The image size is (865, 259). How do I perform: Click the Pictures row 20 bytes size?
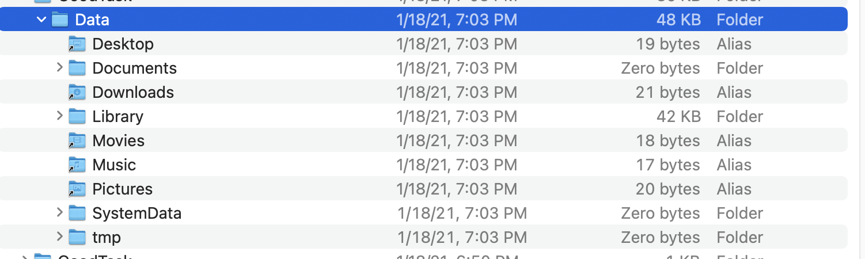click(667, 189)
